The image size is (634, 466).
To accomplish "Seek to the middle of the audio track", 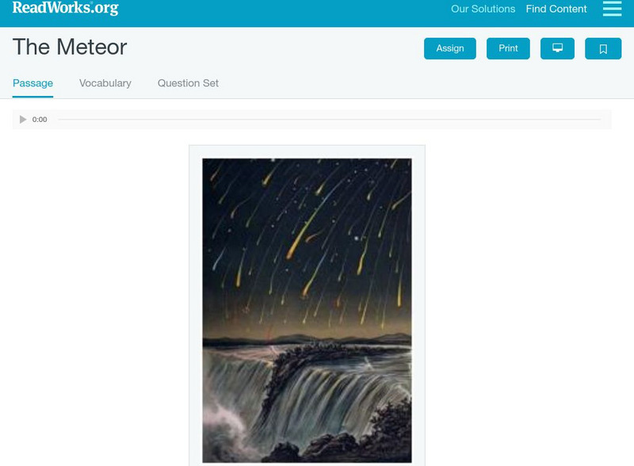I will coord(329,120).
